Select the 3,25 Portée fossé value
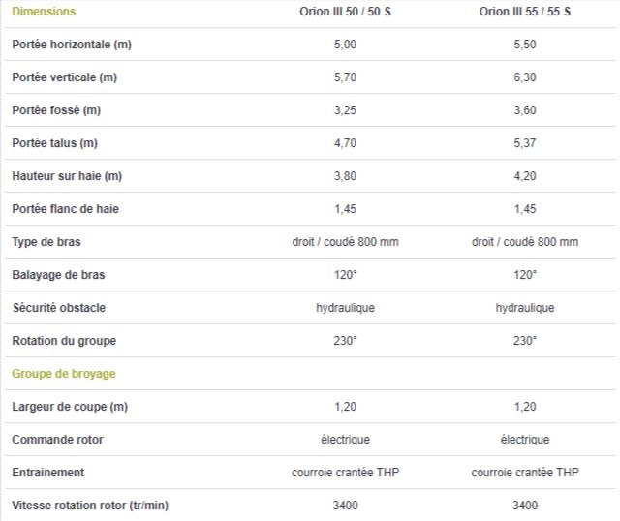This screenshot has width=620, height=521. point(345,110)
